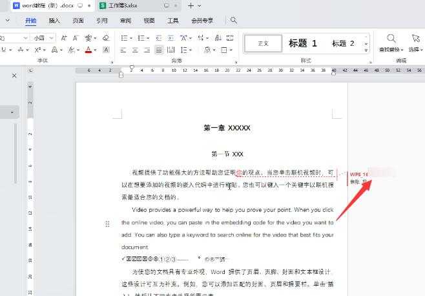Align paragraph text left
Screen dimensions: 425x296
click(x=123, y=50)
